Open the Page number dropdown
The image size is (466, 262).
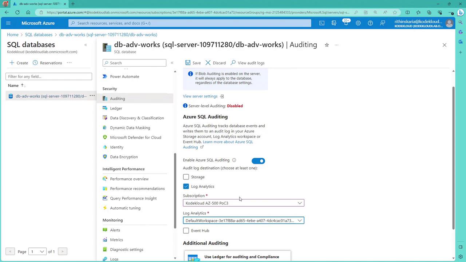point(38,252)
